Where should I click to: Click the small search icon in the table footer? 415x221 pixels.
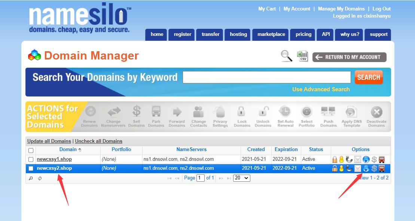31,178
